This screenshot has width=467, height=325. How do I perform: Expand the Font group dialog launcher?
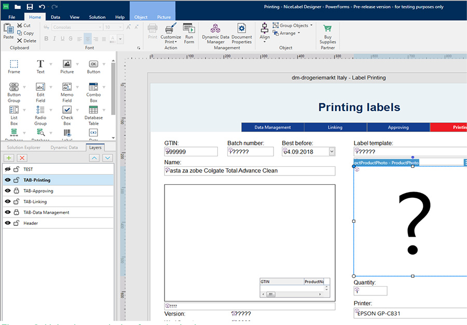[x=139, y=48]
